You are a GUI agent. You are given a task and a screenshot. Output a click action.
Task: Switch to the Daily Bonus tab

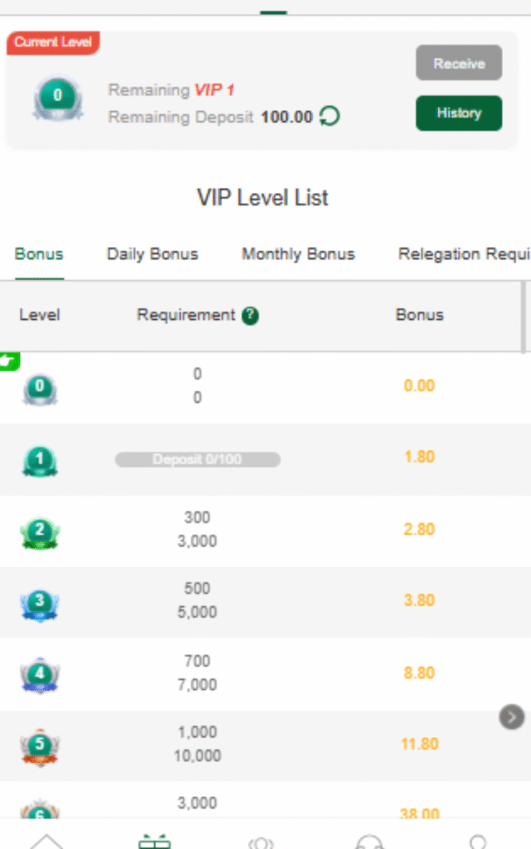(153, 255)
